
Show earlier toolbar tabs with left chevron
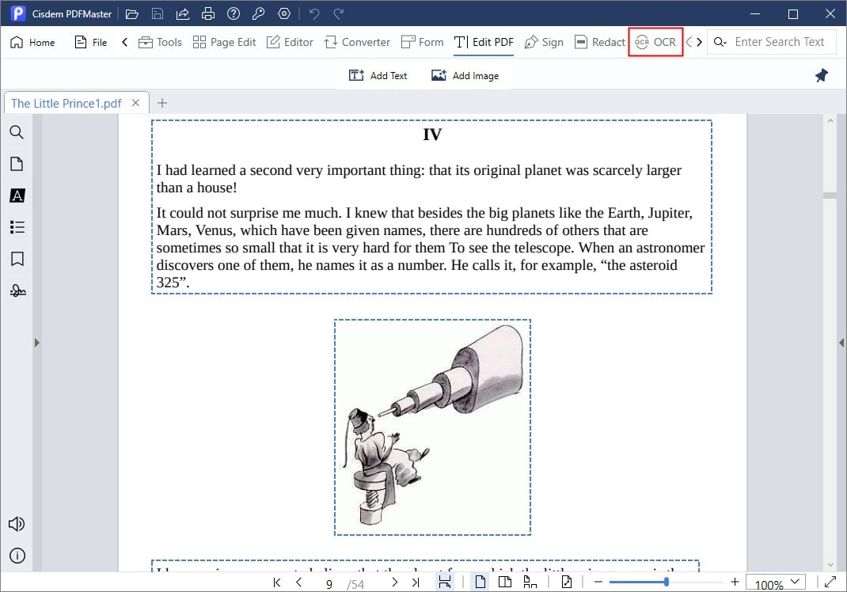125,42
